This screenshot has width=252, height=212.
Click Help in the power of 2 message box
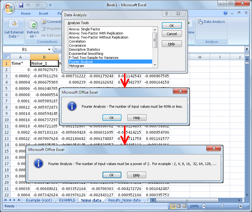[136, 175]
